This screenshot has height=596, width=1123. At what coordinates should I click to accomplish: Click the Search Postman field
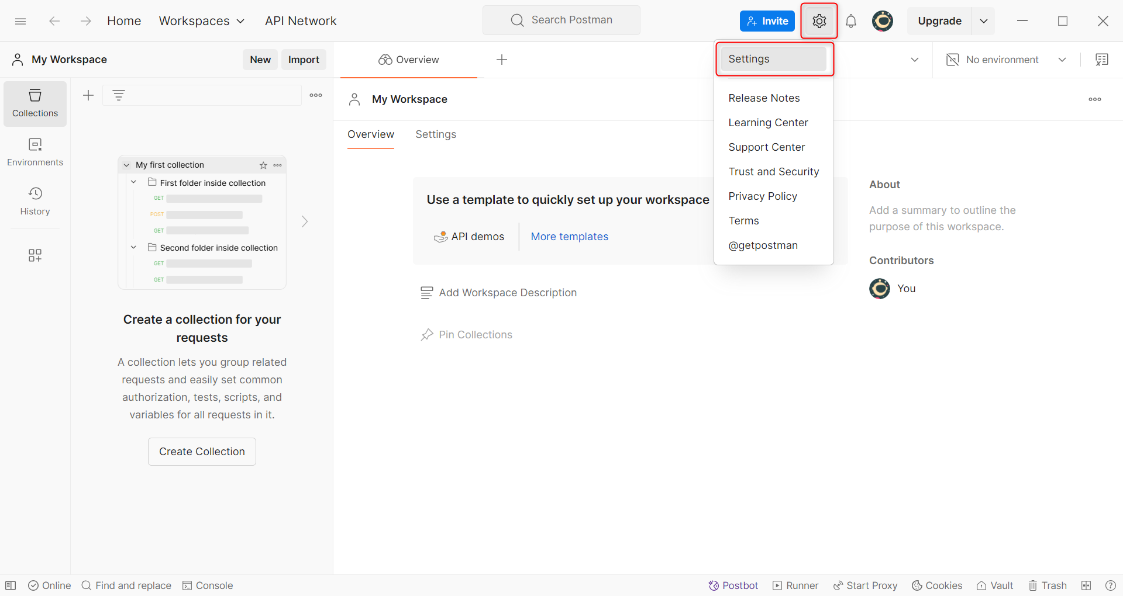[561, 20]
